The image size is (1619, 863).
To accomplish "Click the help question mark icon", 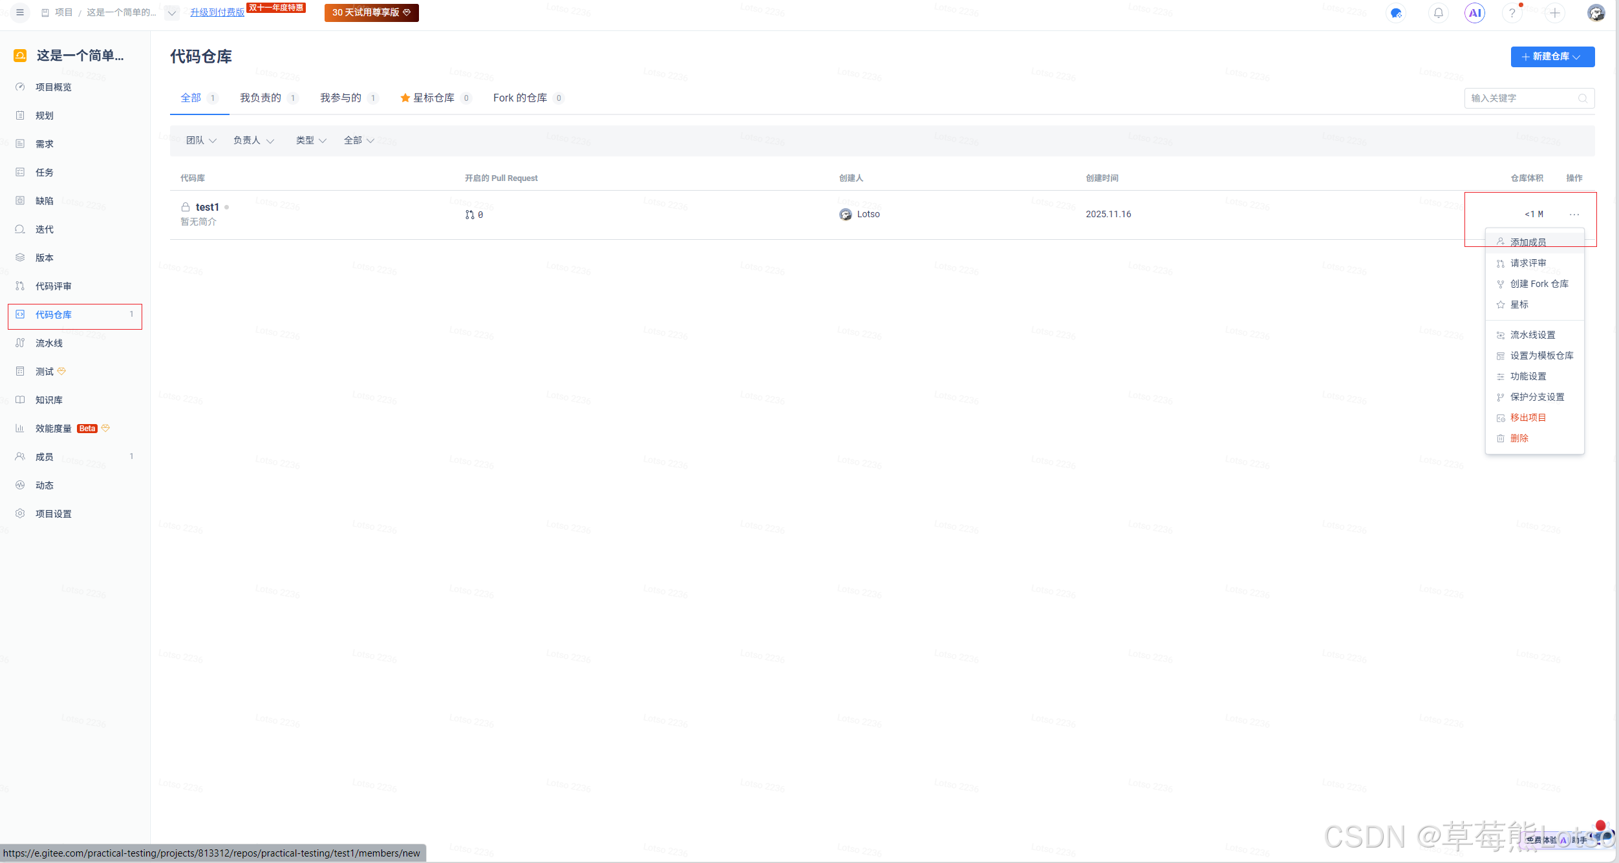I will (x=1512, y=13).
